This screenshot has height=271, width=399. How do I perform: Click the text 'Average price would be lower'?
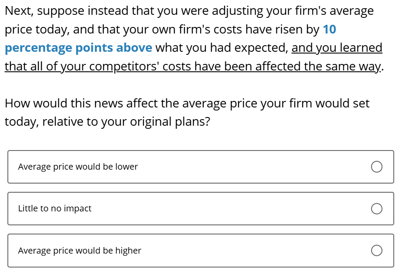pyautogui.click(x=78, y=167)
